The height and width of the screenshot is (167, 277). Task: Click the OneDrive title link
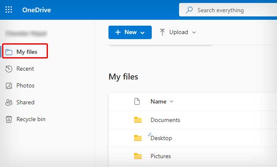[x=37, y=10]
